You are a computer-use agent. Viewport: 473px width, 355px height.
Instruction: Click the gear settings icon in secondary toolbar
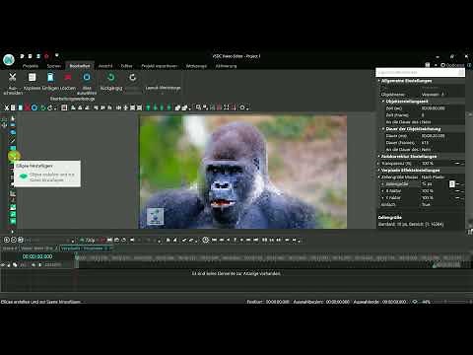[x=242, y=107]
